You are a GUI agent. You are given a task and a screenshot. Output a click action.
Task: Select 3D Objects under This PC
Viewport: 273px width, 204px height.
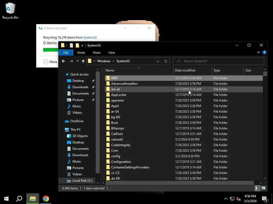80,136
